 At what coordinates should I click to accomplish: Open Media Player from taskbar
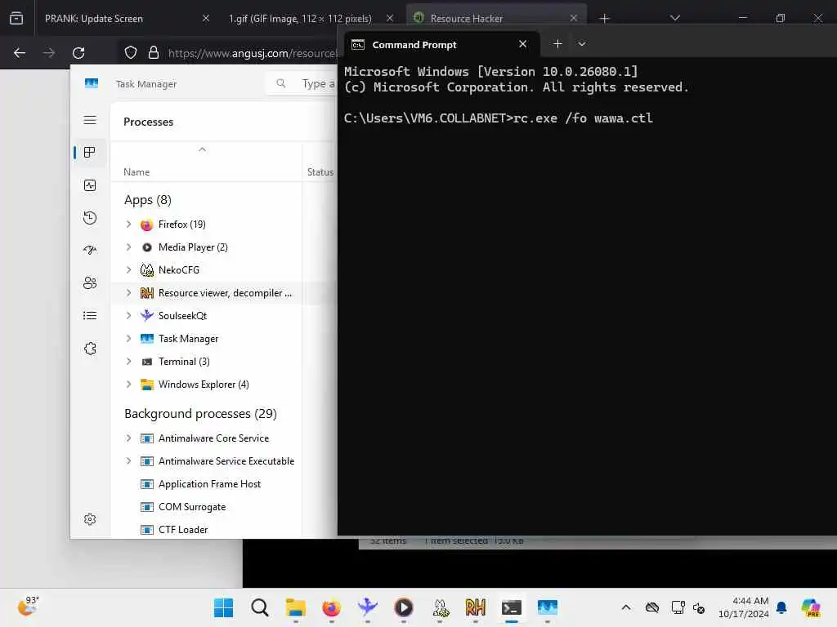pos(404,607)
